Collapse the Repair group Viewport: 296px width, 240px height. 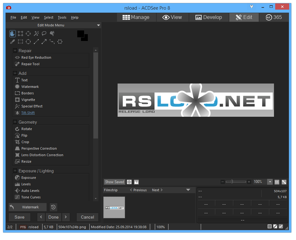click(15, 51)
